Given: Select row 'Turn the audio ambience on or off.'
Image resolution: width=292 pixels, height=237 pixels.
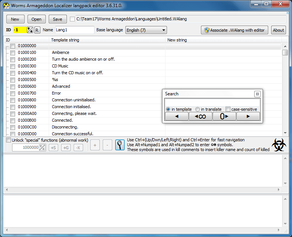Looking at the screenshot, I should point(142,60).
